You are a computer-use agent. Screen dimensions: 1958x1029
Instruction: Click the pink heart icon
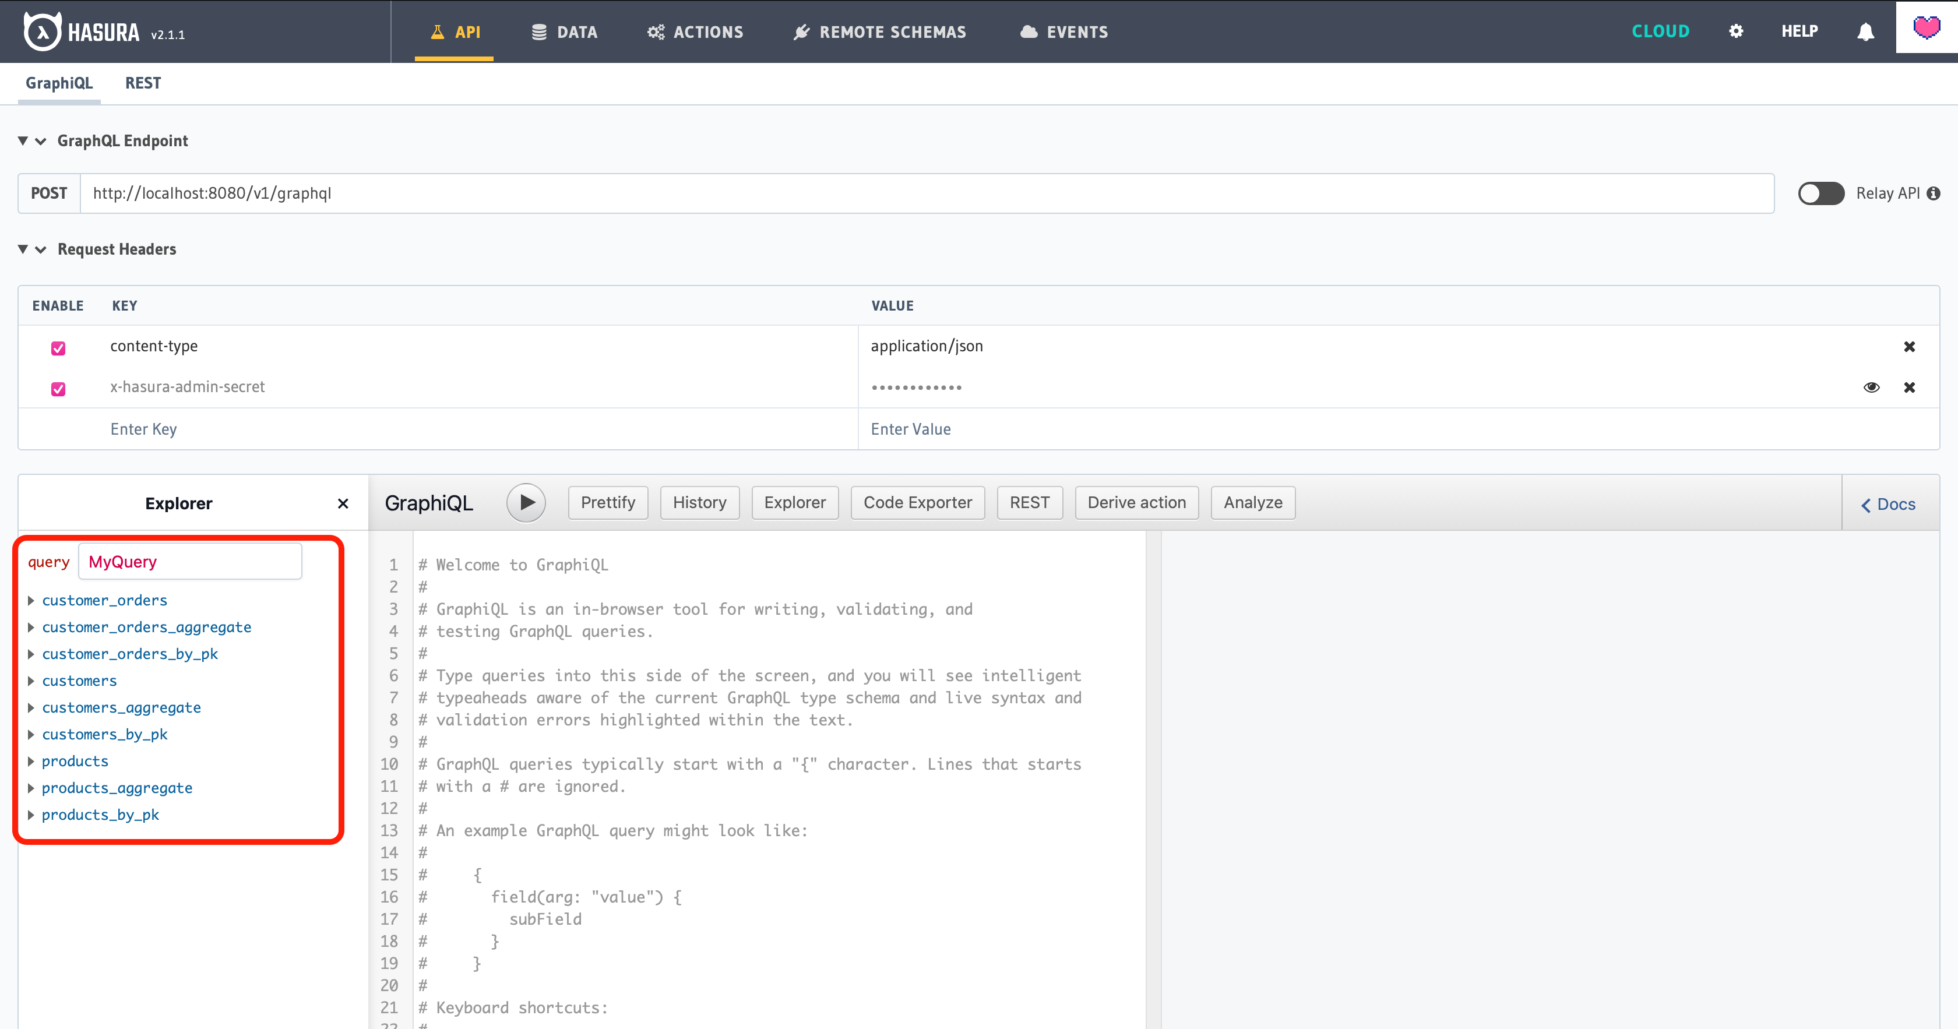coord(1926,28)
